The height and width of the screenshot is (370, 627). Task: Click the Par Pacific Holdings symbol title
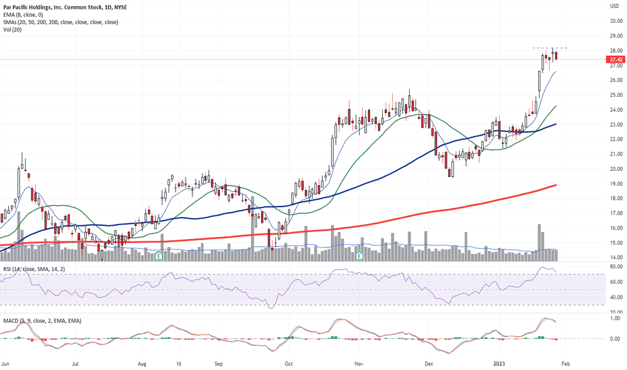pyautogui.click(x=66, y=7)
